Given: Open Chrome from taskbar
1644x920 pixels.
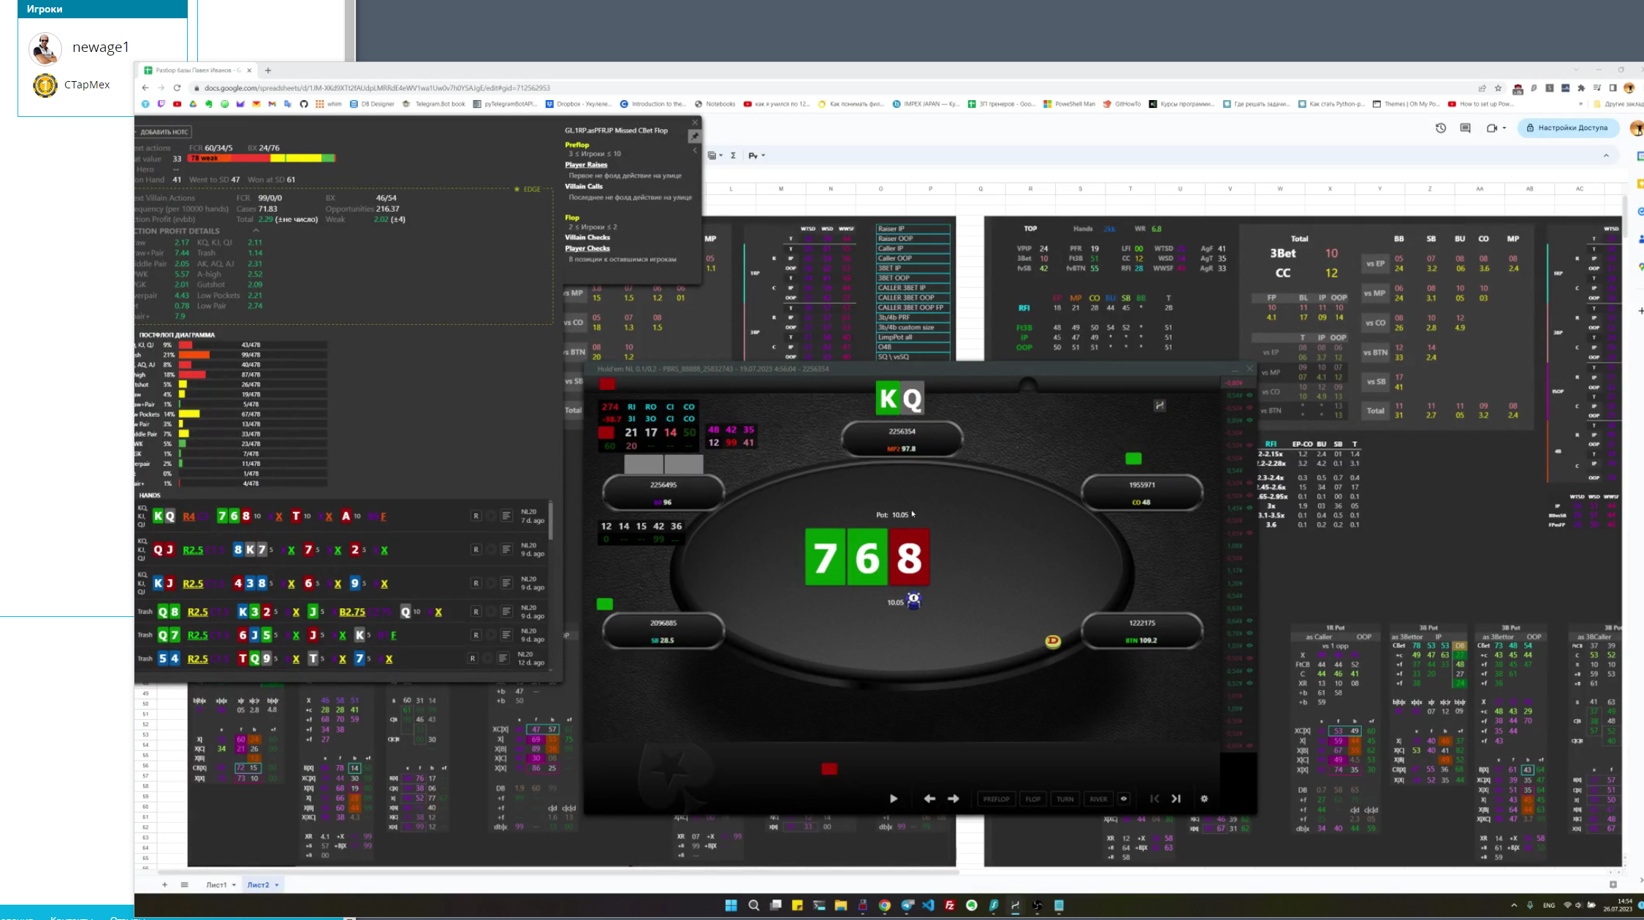Looking at the screenshot, I should 885,905.
